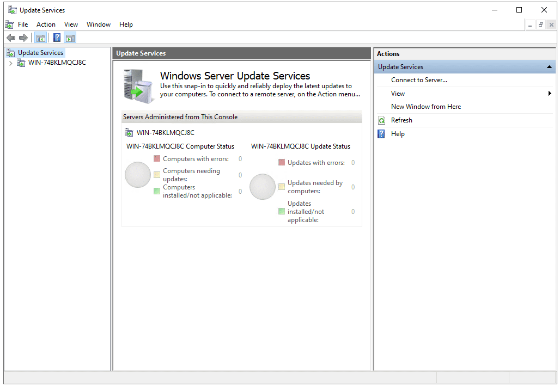This screenshot has width=560, height=387.
Task: Open the Help menu in menu bar
Action: [x=126, y=24]
